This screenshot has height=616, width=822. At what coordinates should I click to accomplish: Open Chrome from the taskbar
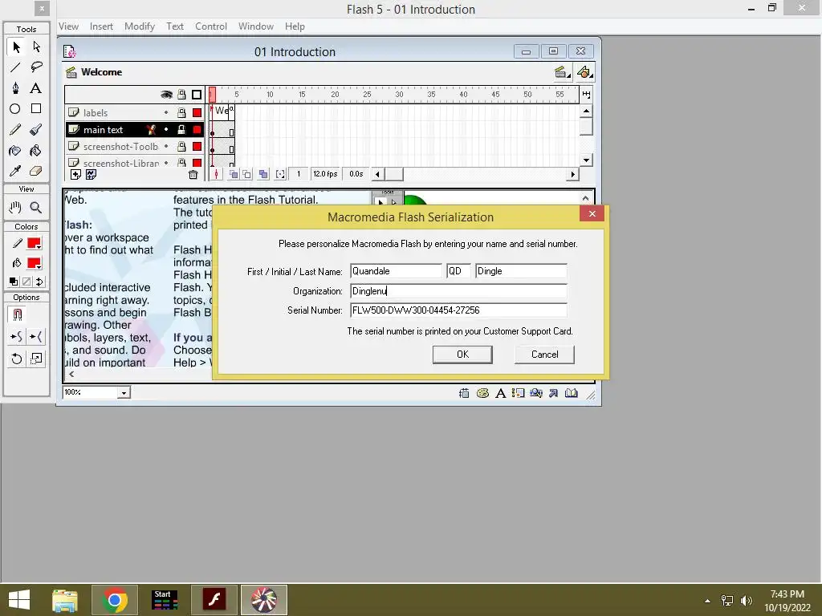tap(115, 600)
